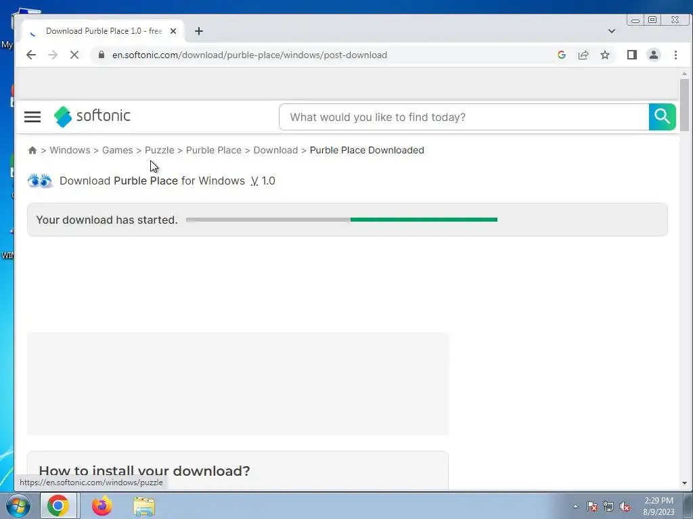Click the Purble Place eyes app icon

(40, 181)
